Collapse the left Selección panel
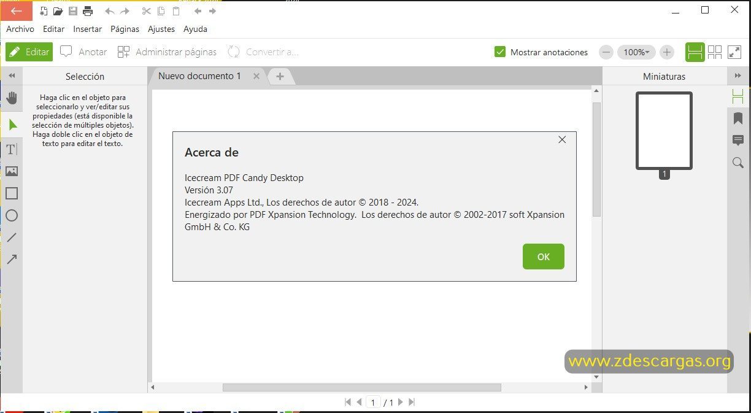This screenshot has height=413, width=751. [11, 76]
